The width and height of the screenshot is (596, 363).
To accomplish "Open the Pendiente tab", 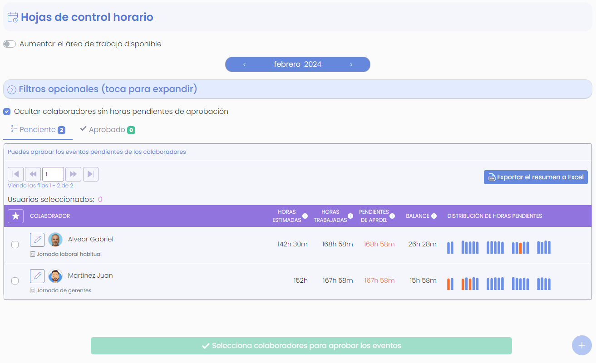I will click(38, 129).
